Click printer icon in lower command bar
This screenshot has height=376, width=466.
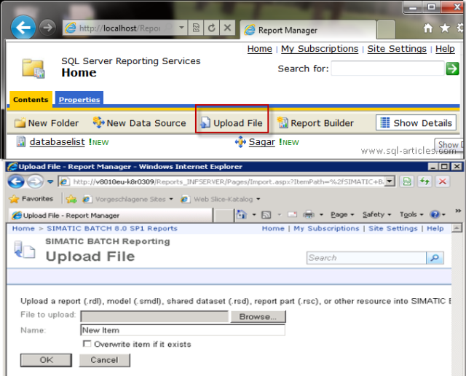309,214
